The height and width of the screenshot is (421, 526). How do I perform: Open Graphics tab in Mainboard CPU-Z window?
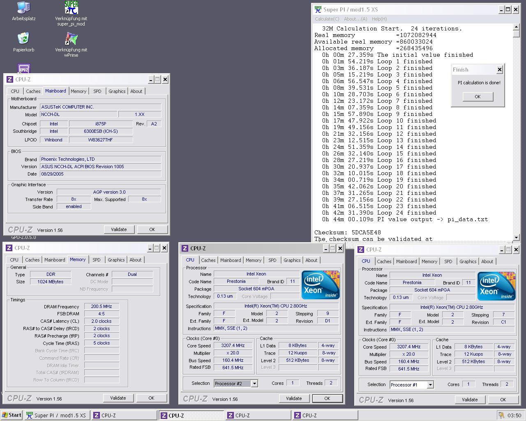click(117, 91)
